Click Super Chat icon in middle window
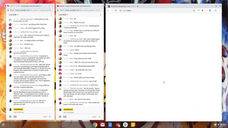 coord(65,117)
